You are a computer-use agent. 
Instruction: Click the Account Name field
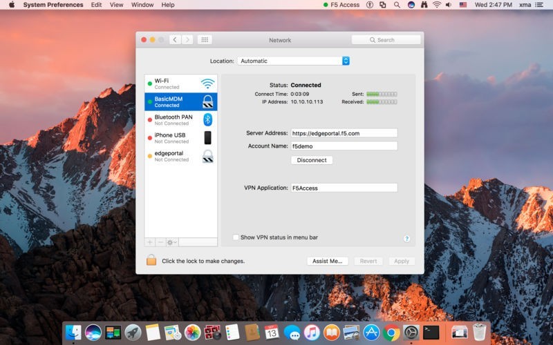[344, 146]
